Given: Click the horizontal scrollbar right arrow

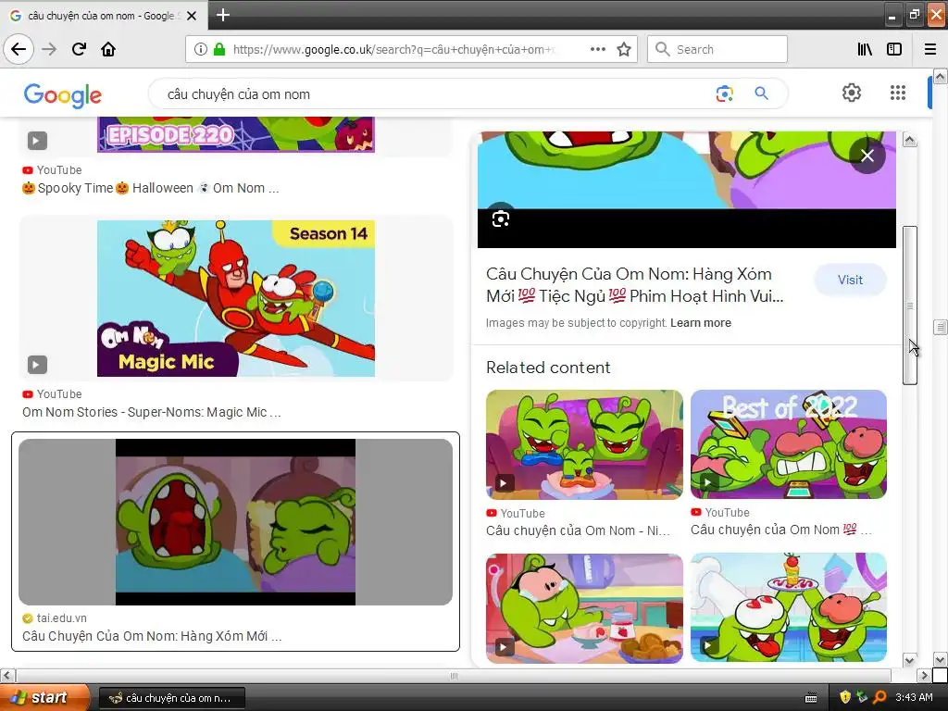Looking at the screenshot, I should point(924,675).
